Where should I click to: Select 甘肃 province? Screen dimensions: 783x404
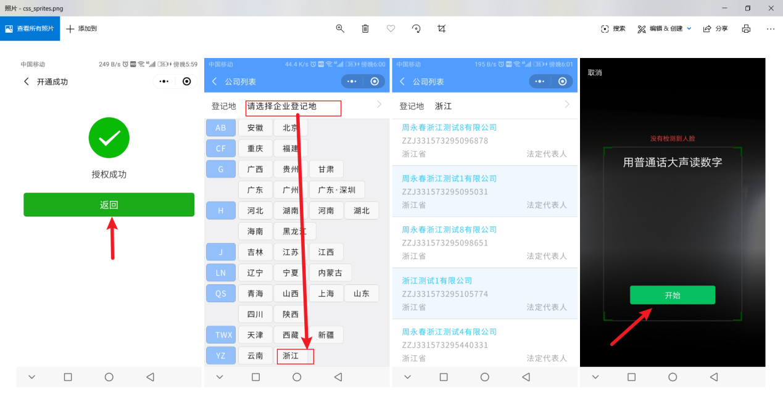[x=326, y=169]
